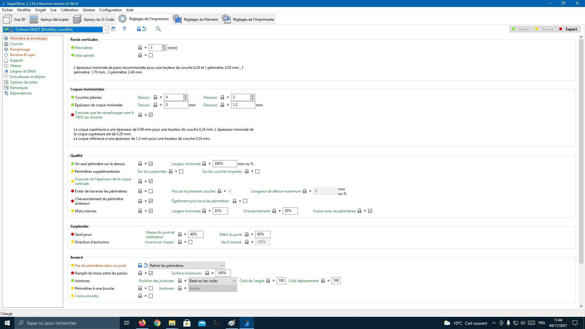Image resolution: width=585 pixels, height=329 pixels.
Task: Click the search magnifier icon
Action: click(x=158, y=29)
